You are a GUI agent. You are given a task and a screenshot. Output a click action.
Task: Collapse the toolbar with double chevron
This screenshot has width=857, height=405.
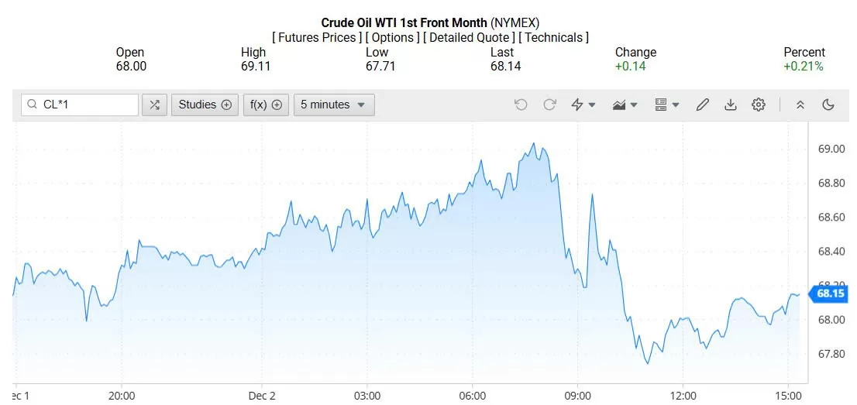click(800, 105)
